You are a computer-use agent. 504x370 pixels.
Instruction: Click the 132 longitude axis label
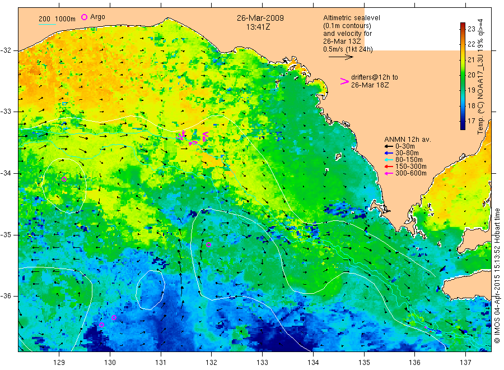click(x=211, y=363)
